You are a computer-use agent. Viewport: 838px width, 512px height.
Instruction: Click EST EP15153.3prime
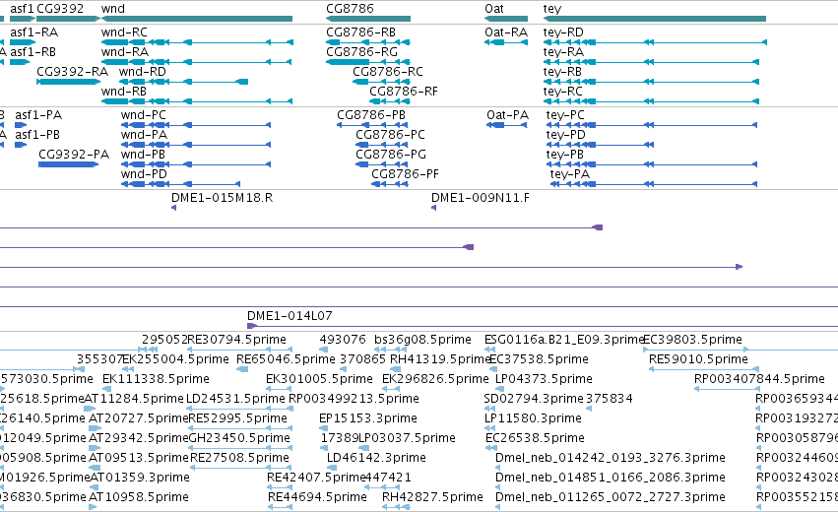[367, 419]
